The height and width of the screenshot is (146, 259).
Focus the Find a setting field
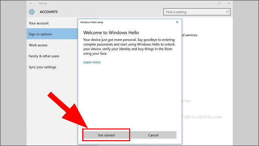(194, 12)
